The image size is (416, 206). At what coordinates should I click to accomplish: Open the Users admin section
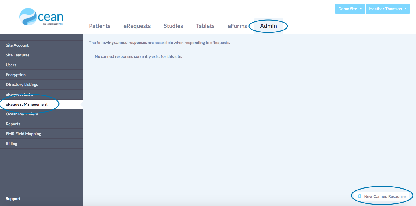[x=11, y=65]
